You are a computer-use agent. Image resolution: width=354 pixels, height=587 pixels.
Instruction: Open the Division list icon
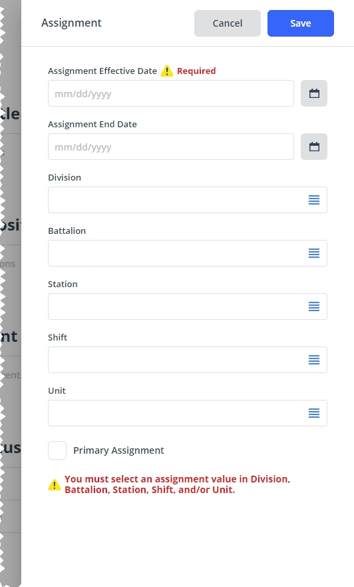tap(314, 200)
